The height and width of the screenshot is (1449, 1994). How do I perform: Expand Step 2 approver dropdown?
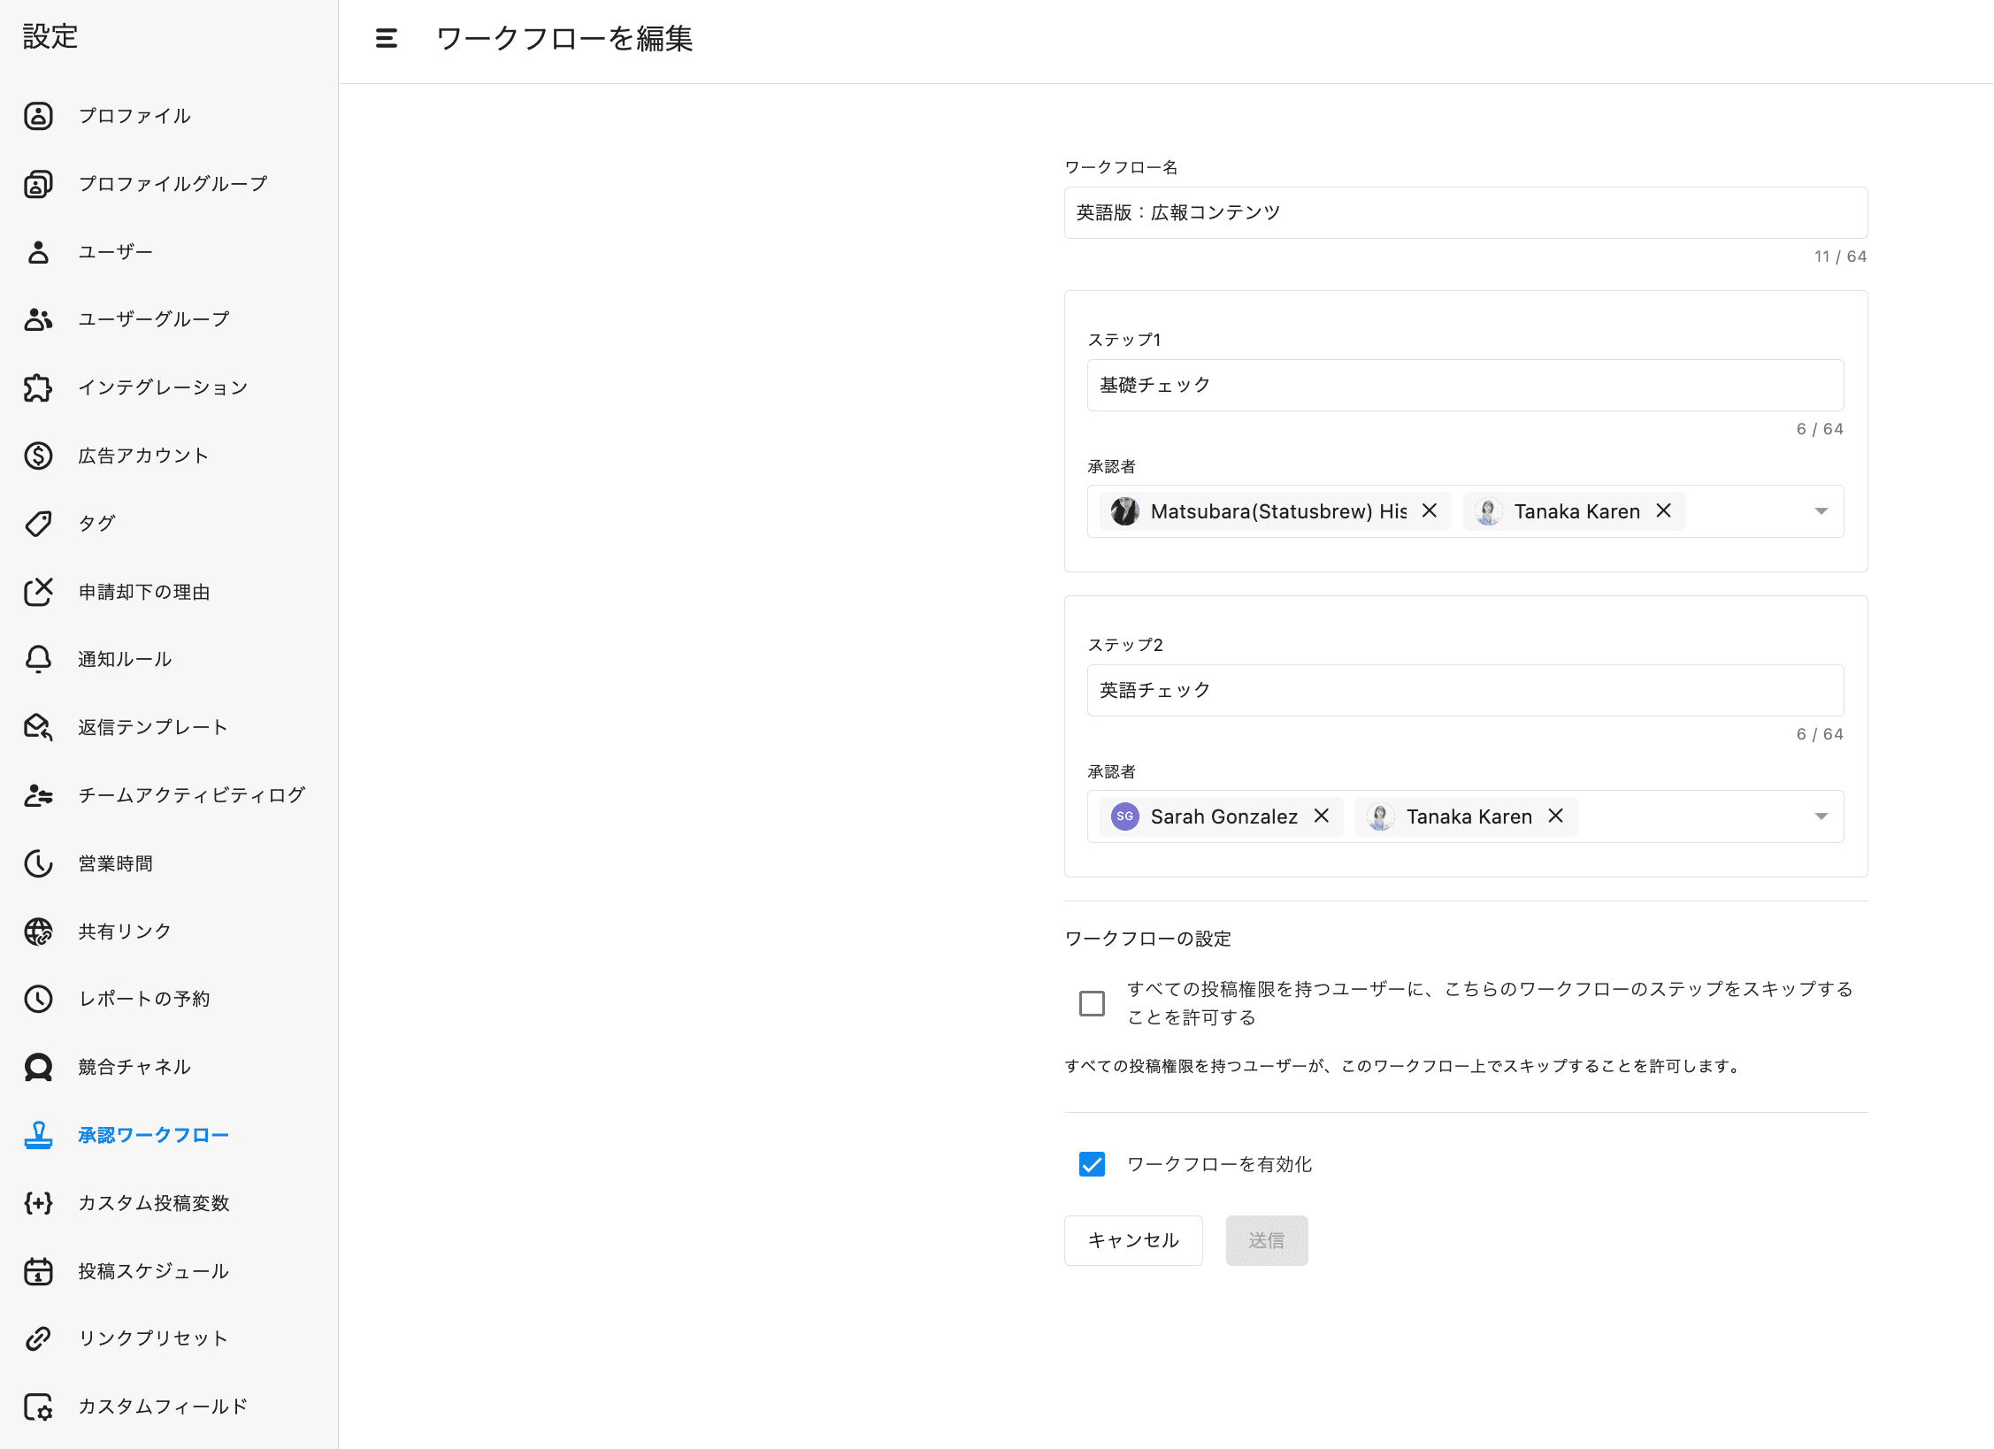1821,816
